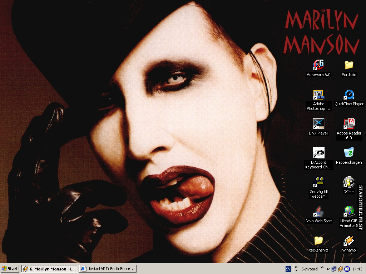Select the DC++ desktop icon

pos(349,182)
